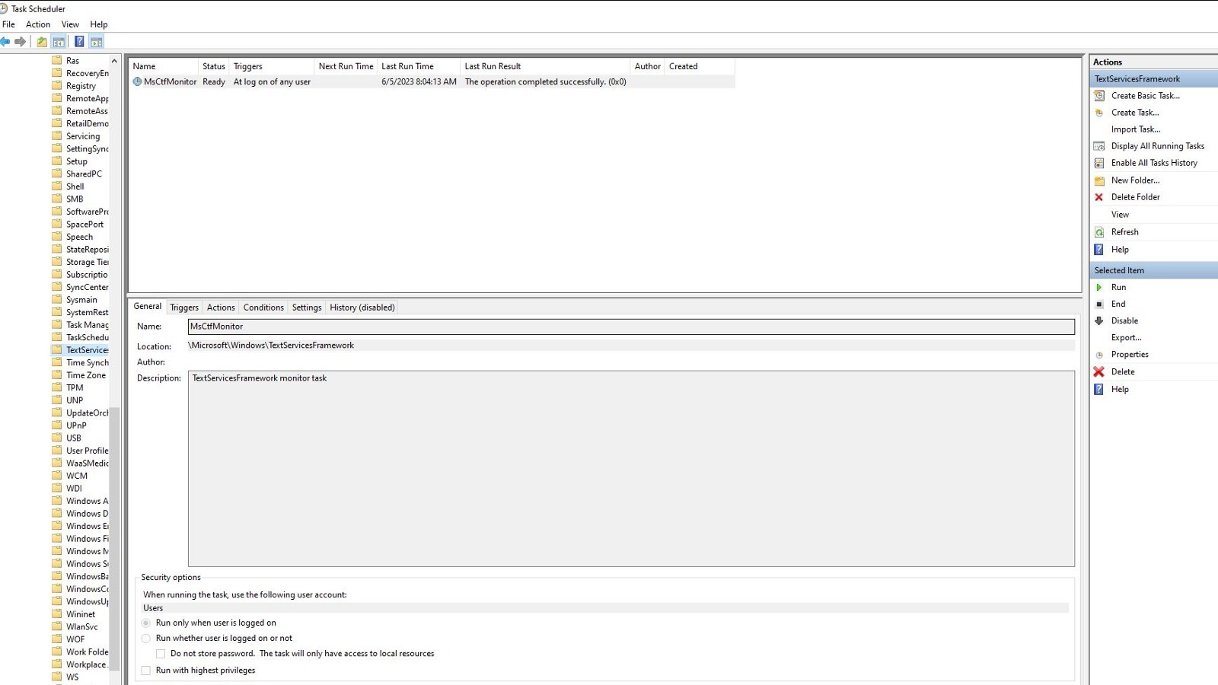Check the Do not store password option

tap(161, 653)
